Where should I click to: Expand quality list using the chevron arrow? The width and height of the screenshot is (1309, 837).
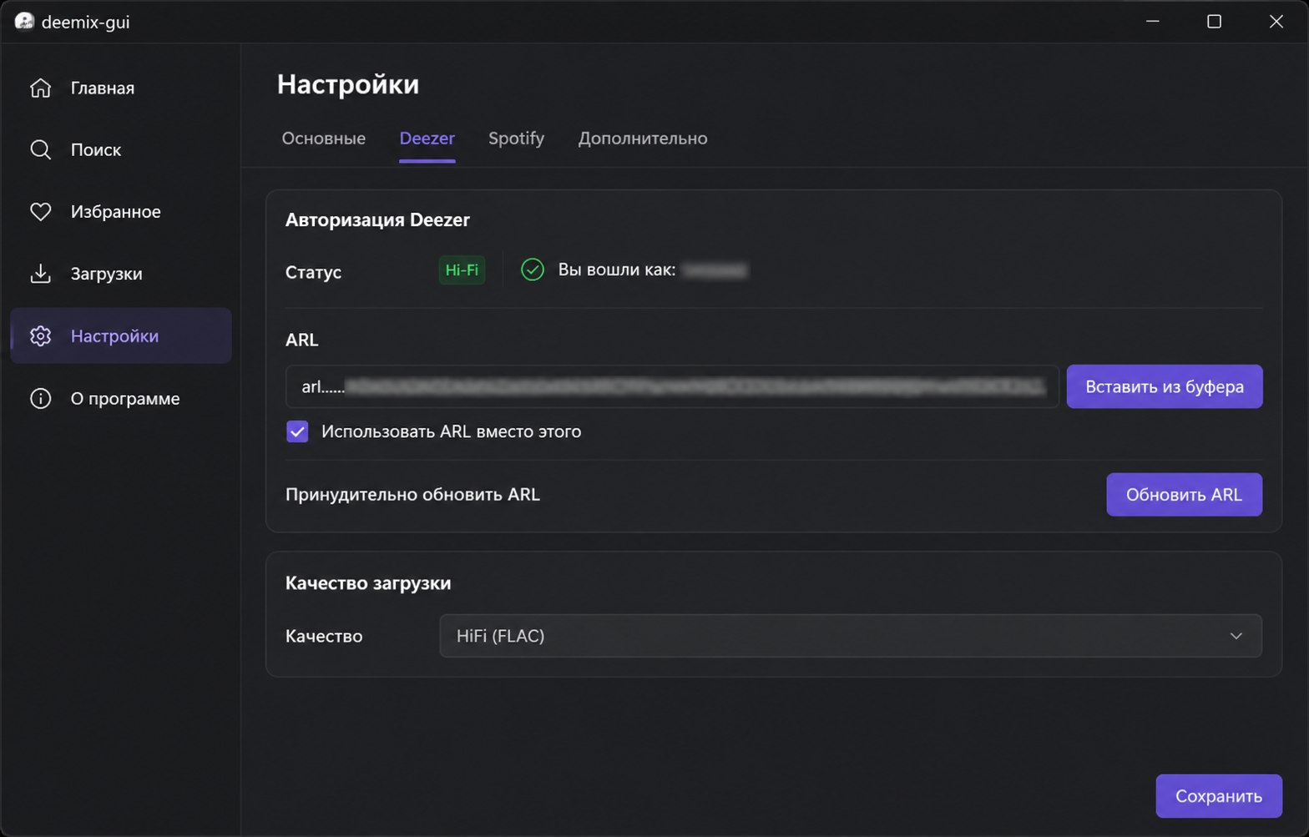click(1236, 636)
